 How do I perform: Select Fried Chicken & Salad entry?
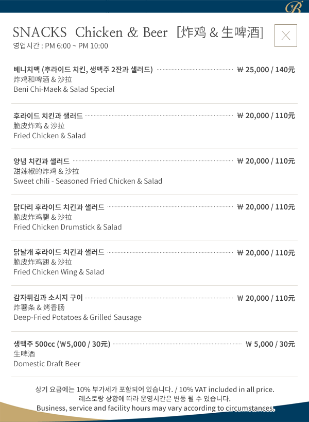(49, 136)
